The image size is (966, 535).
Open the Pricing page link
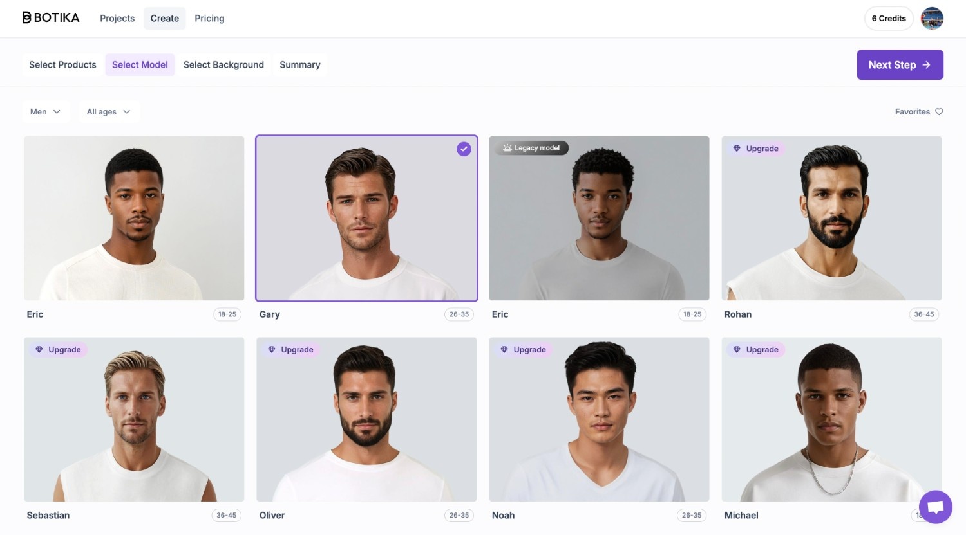coord(209,19)
